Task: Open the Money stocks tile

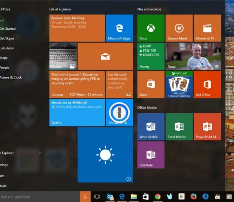Action: (x=151, y=56)
